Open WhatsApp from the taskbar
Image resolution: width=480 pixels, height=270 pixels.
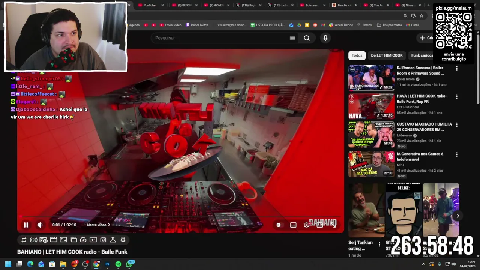pos(130,264)
